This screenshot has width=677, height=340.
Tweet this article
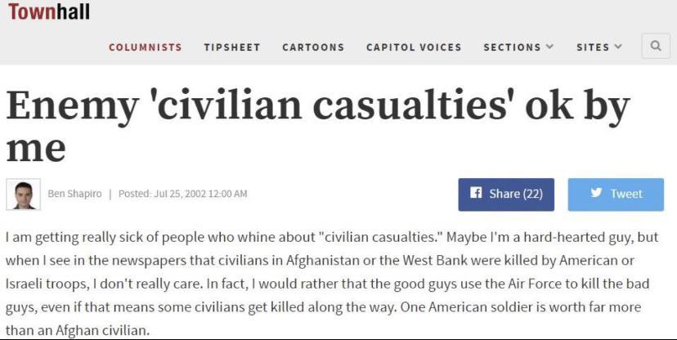pyautogui.click(x=616, y=195)
